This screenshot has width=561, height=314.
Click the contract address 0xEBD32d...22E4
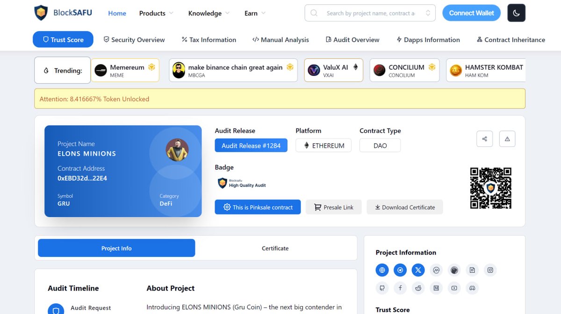[x=82, y=178]
